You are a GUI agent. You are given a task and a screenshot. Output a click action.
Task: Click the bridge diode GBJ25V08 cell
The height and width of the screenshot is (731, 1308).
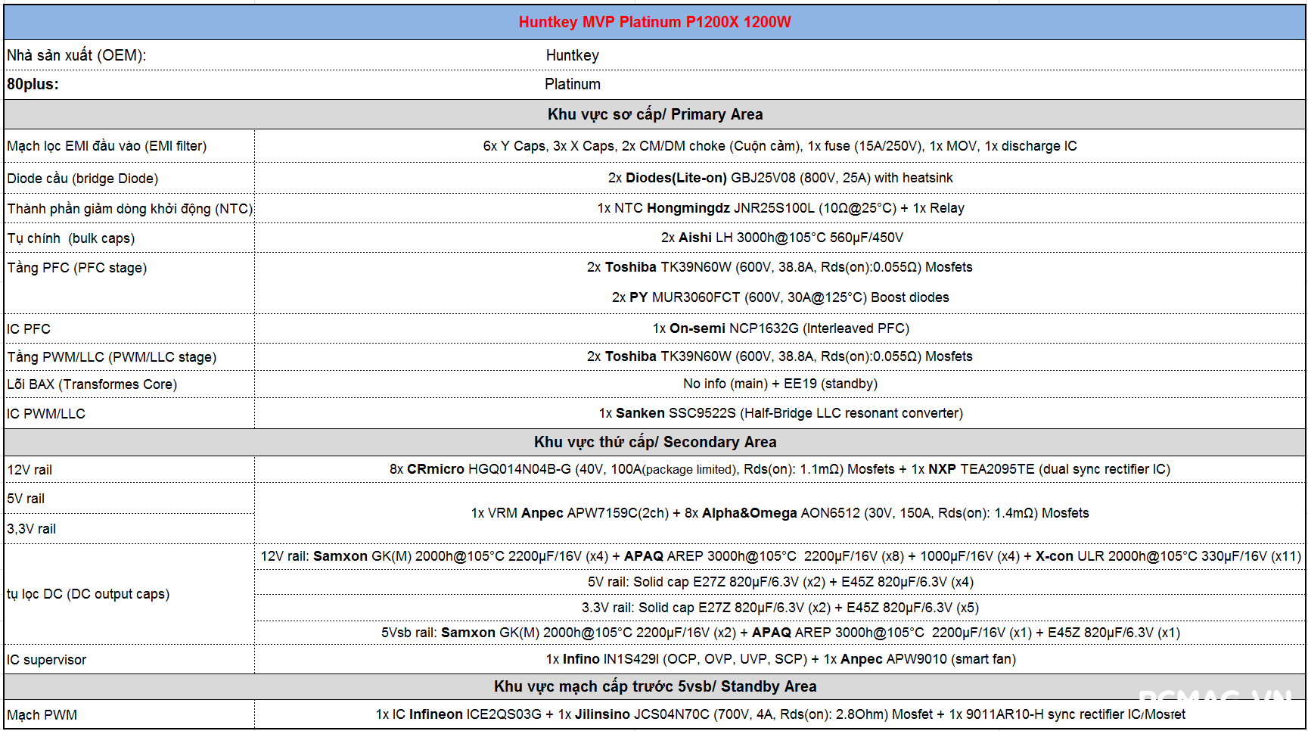[780, 178]
